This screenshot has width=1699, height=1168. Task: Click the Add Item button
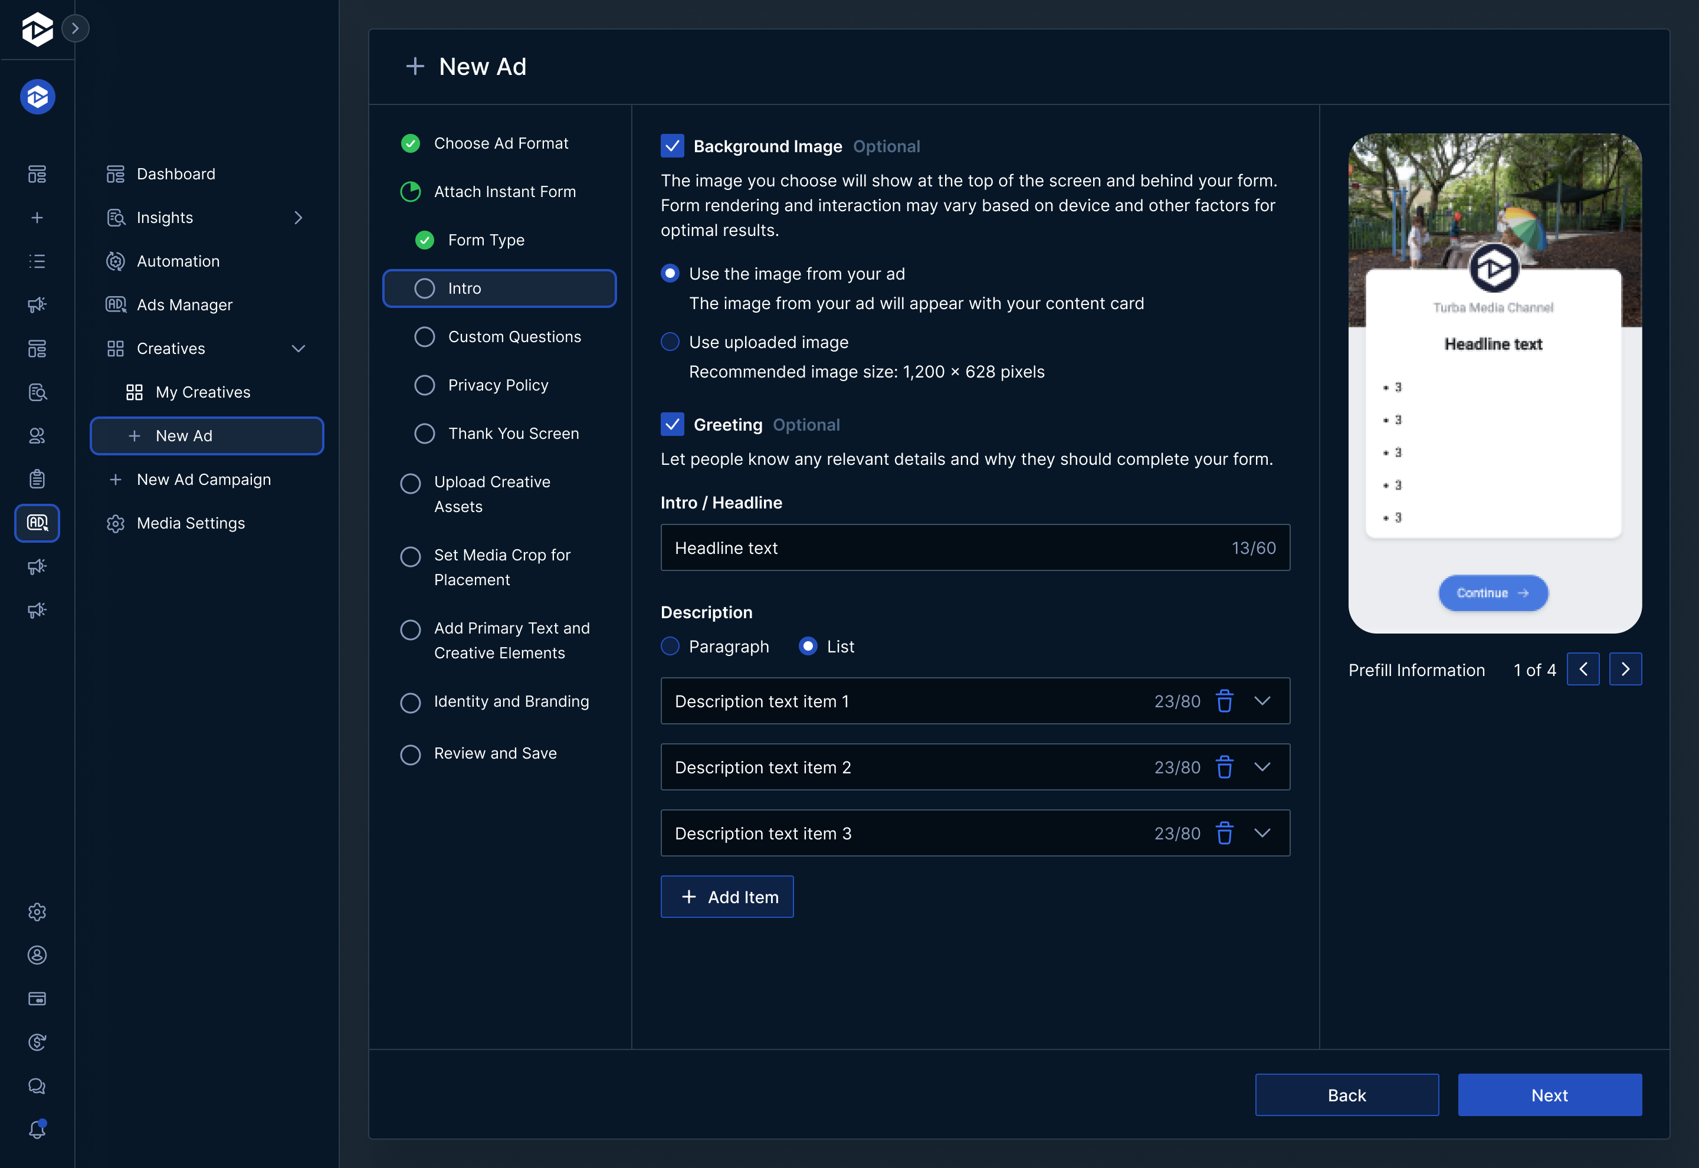pos(727,897)
